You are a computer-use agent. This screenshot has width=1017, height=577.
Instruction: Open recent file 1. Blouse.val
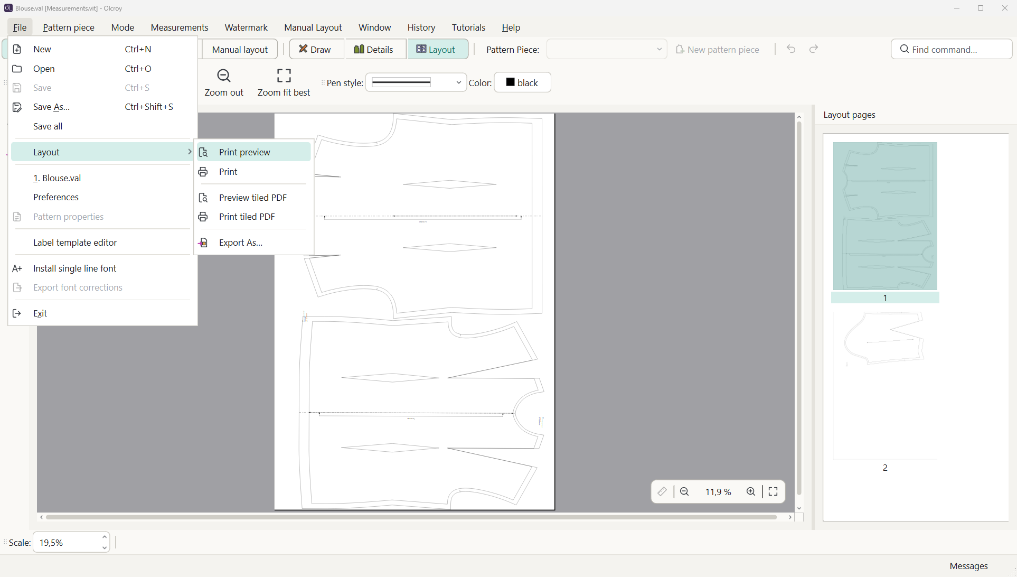coord(103,178)
